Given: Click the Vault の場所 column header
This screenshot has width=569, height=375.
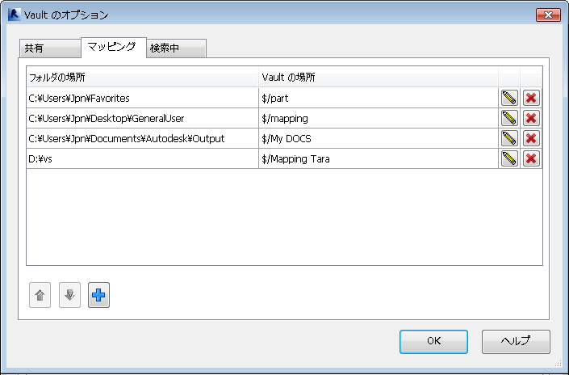Looking at the screenshot, I should pyautogui.click(x=379, y=77).
